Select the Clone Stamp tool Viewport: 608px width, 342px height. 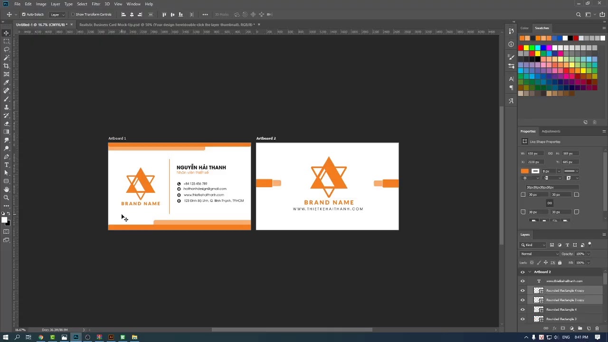pos(6,107)
